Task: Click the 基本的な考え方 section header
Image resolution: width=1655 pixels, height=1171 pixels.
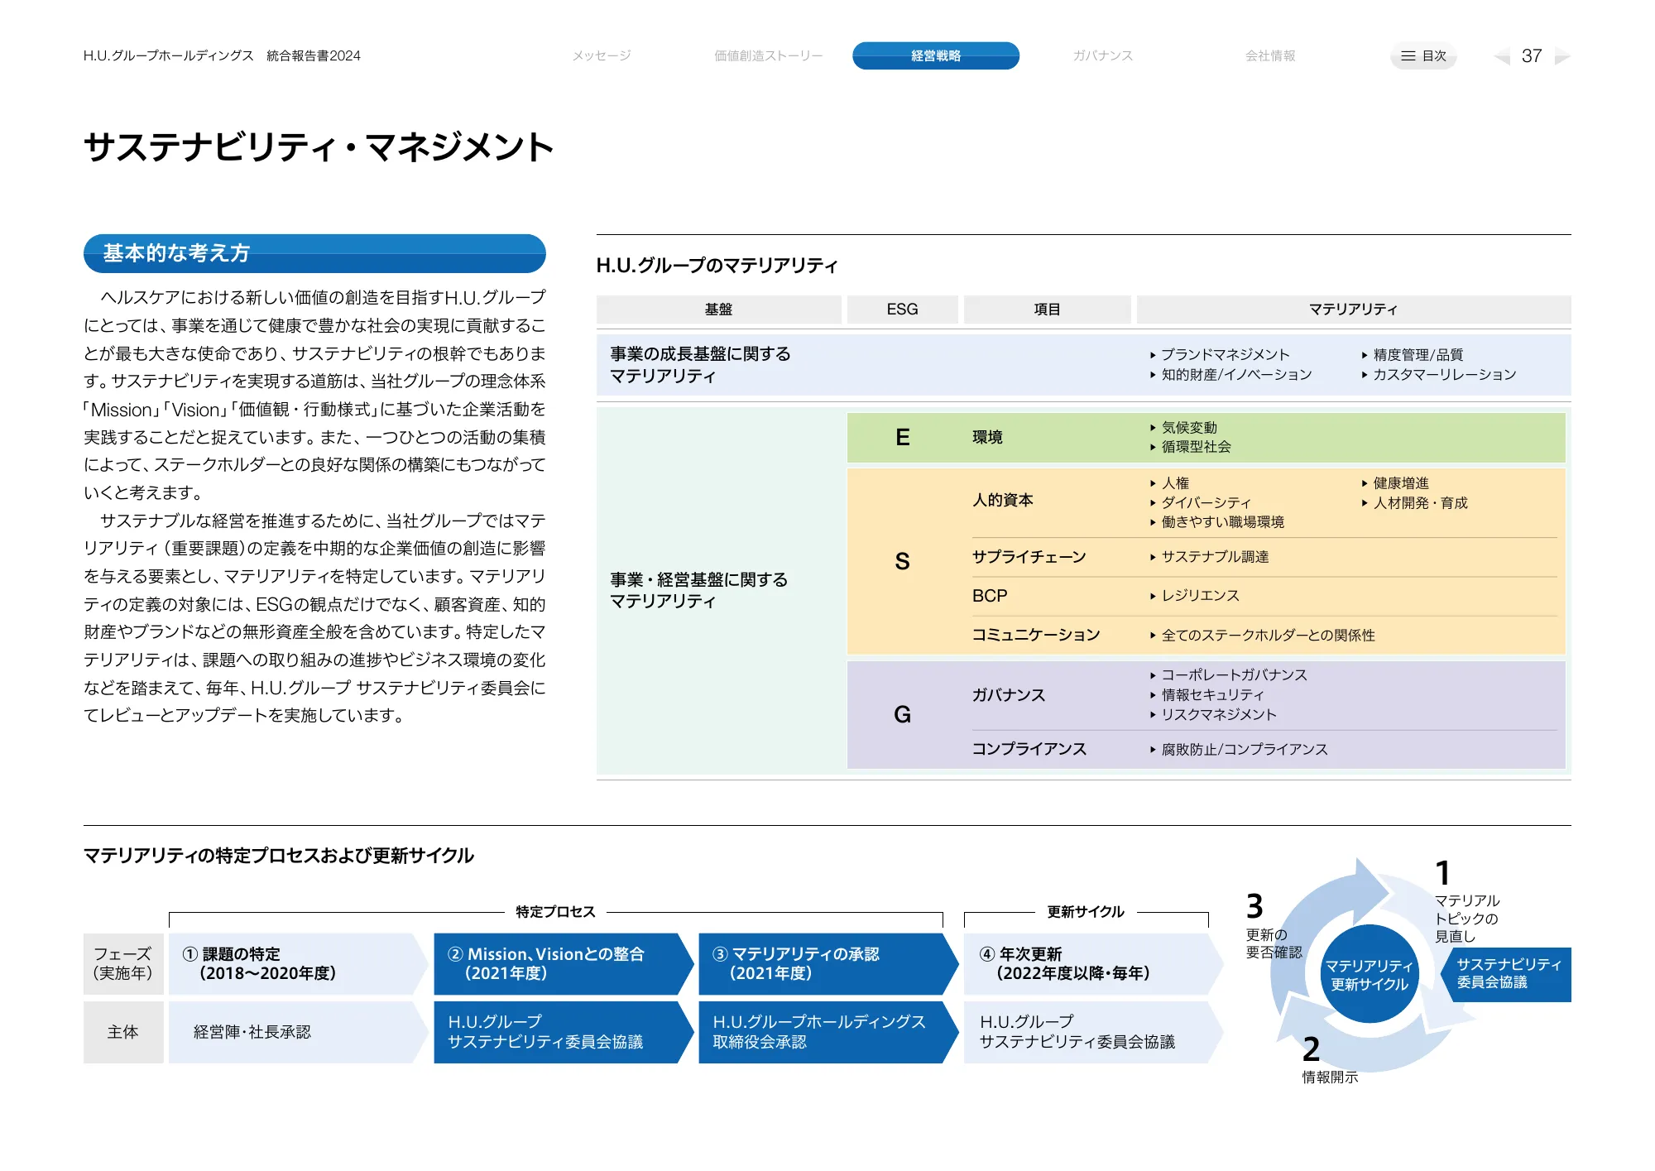Action: 314,253
